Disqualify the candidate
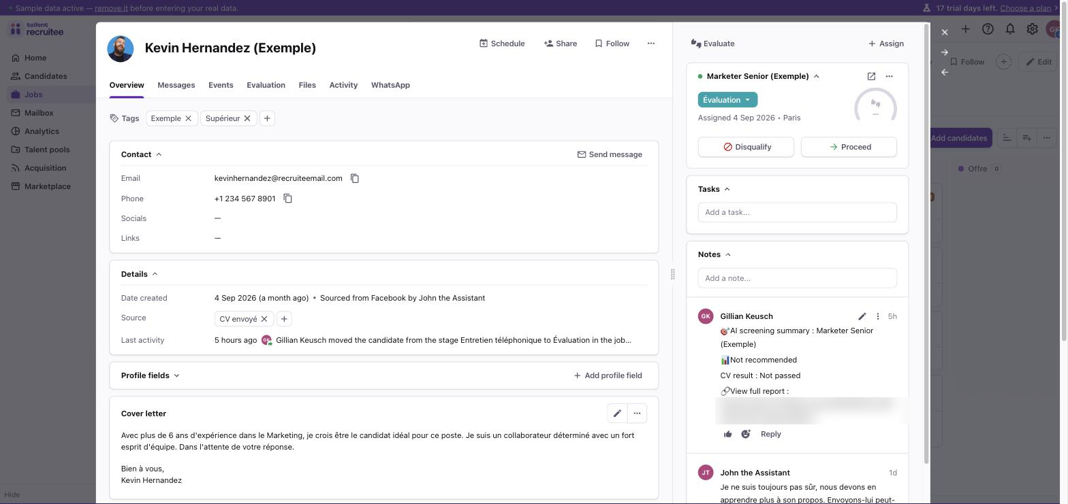Screen dimensions: 1068x504 [x=746, y=147]
